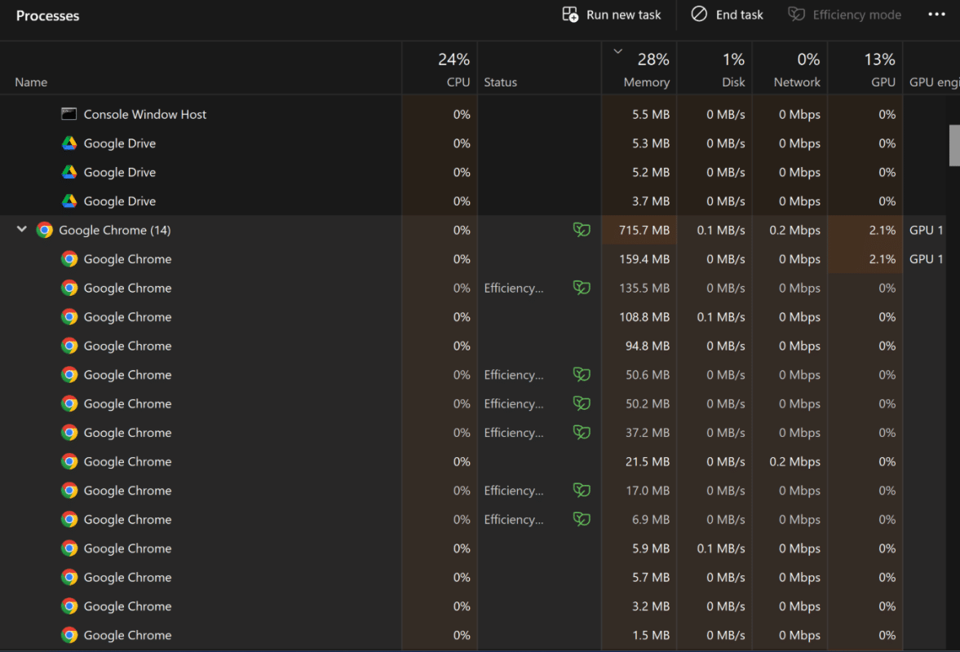The height and width of the screenshot is (652, 960).
Task: Click the Processes page title
Action: pyautogui.click(x=48, y=16)
